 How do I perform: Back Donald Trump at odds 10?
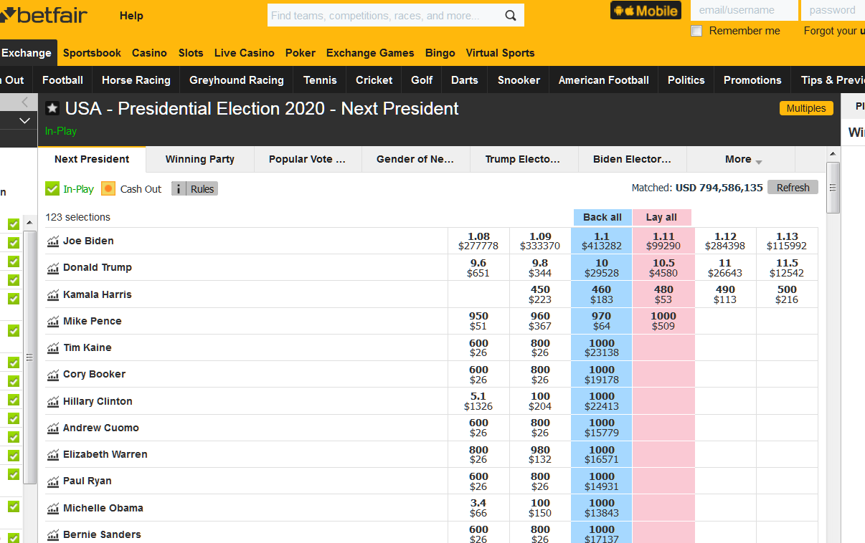(x=602, y=268)
